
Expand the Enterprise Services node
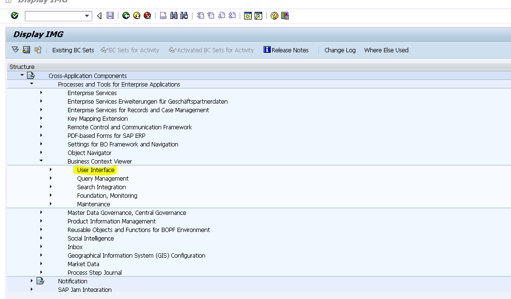tap(41, 93)
